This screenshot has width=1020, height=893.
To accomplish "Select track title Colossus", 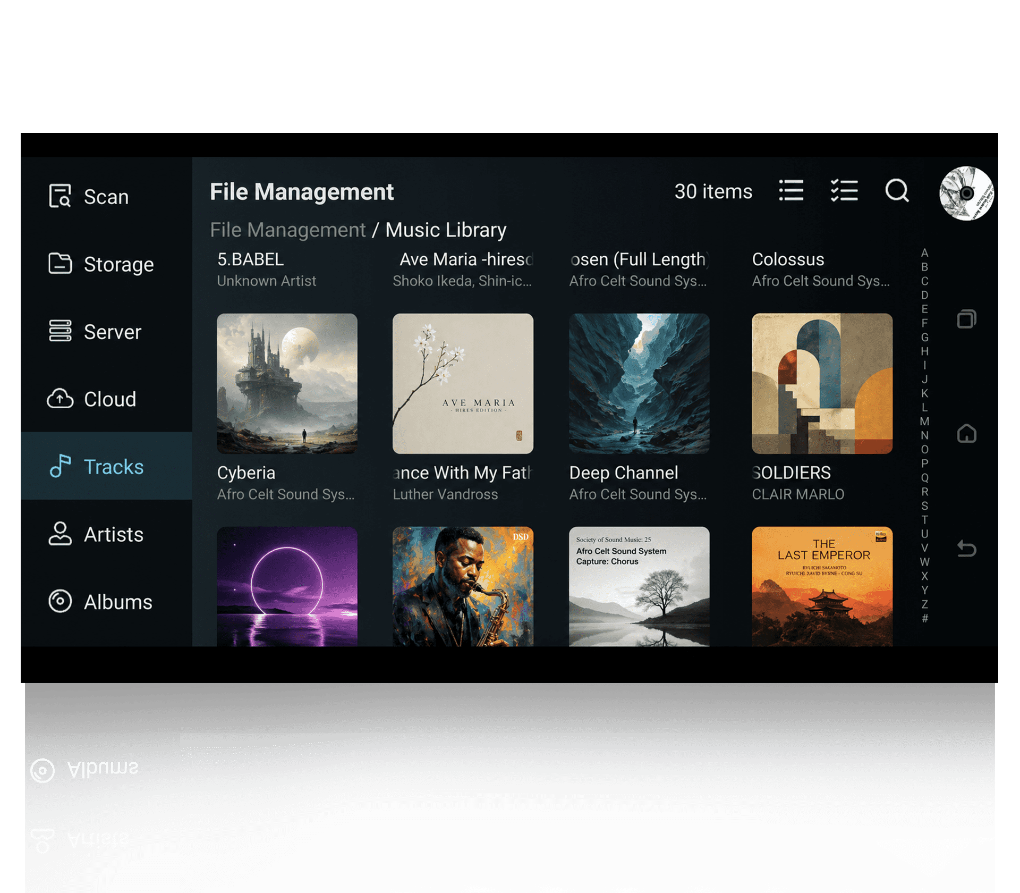I will tap(788, 259).
